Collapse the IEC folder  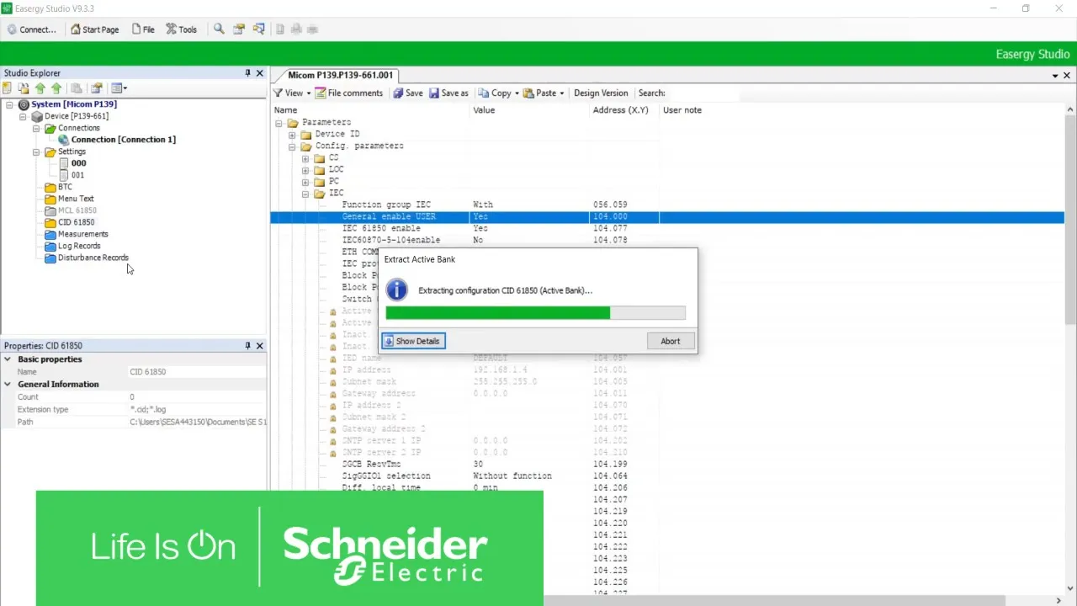[305, 194]
